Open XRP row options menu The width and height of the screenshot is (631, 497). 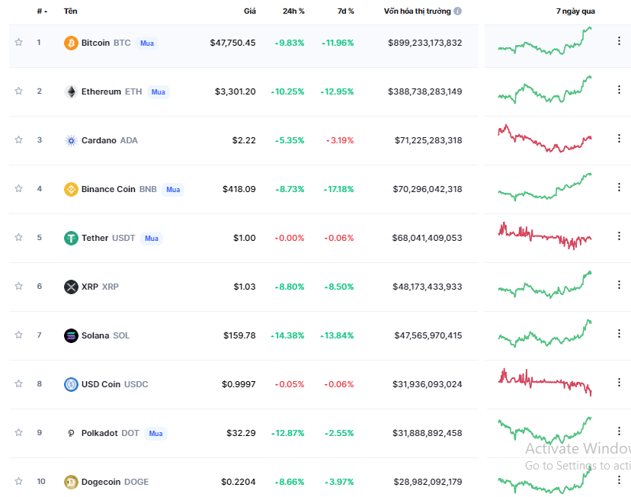tap(619, 284)
